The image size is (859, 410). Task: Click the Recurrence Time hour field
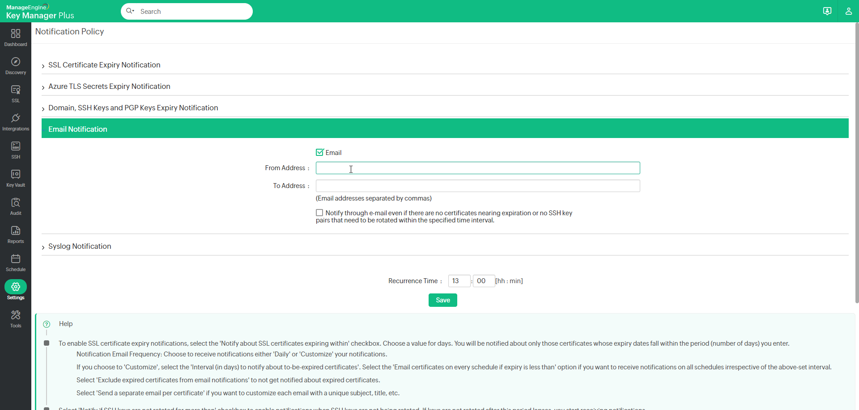tap(459, 281)
